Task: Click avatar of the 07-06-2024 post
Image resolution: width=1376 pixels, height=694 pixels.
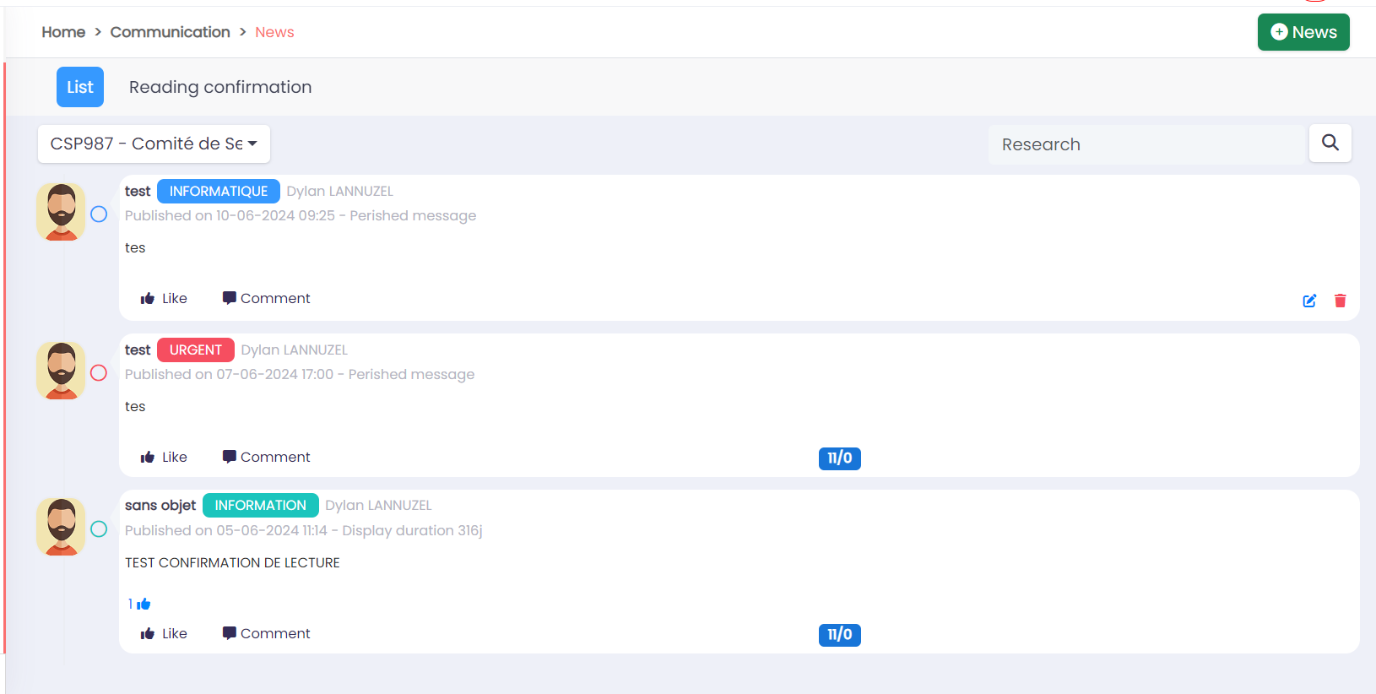Action: pos(61,371)
